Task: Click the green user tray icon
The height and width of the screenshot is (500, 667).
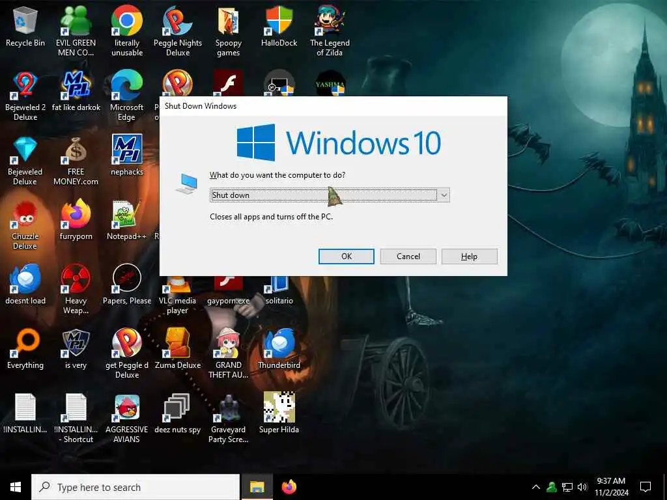Action: click(552, 487)
